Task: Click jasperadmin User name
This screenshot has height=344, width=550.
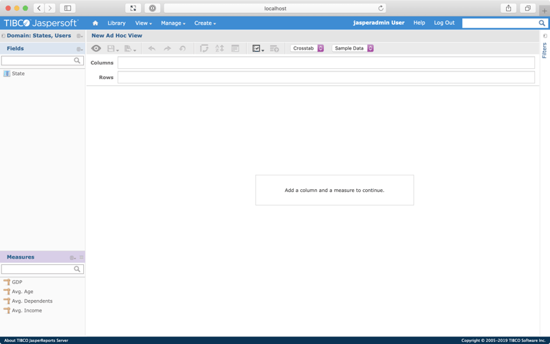Action: click(x=379, y=23)
